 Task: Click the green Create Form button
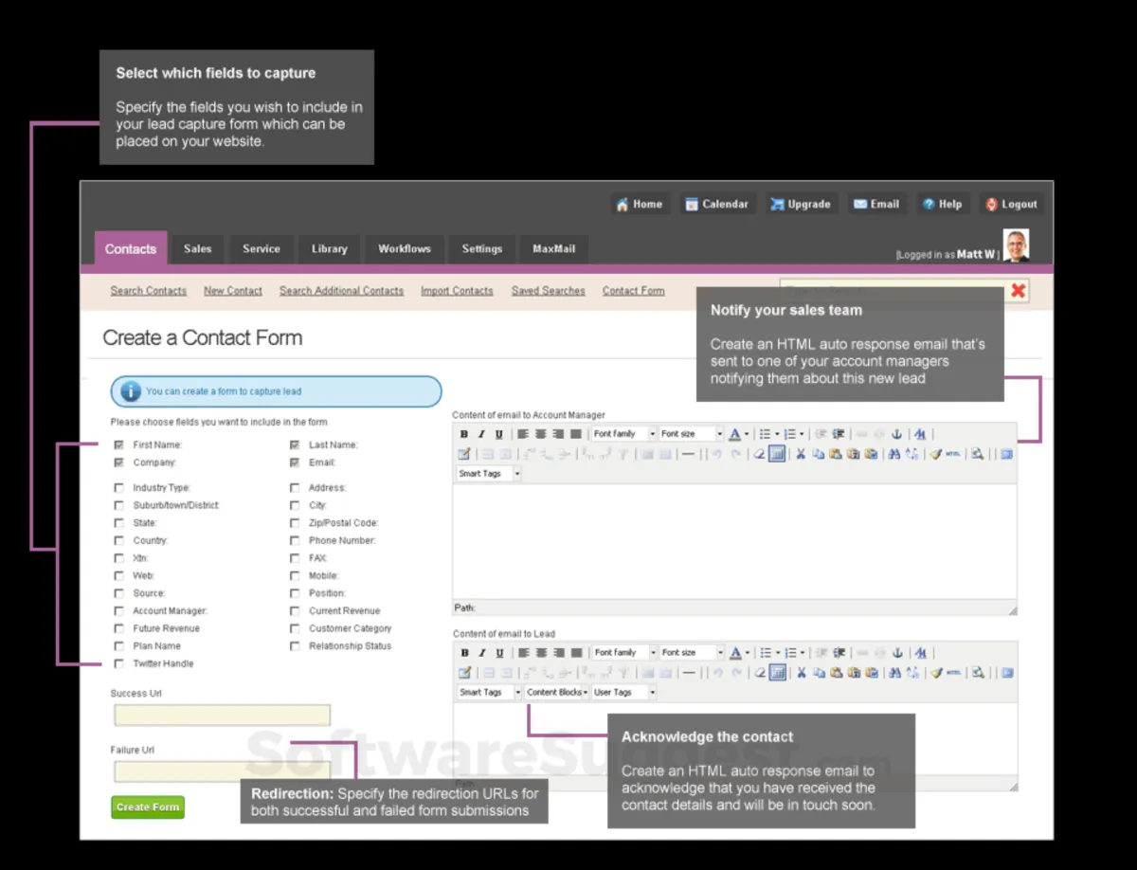148,807
